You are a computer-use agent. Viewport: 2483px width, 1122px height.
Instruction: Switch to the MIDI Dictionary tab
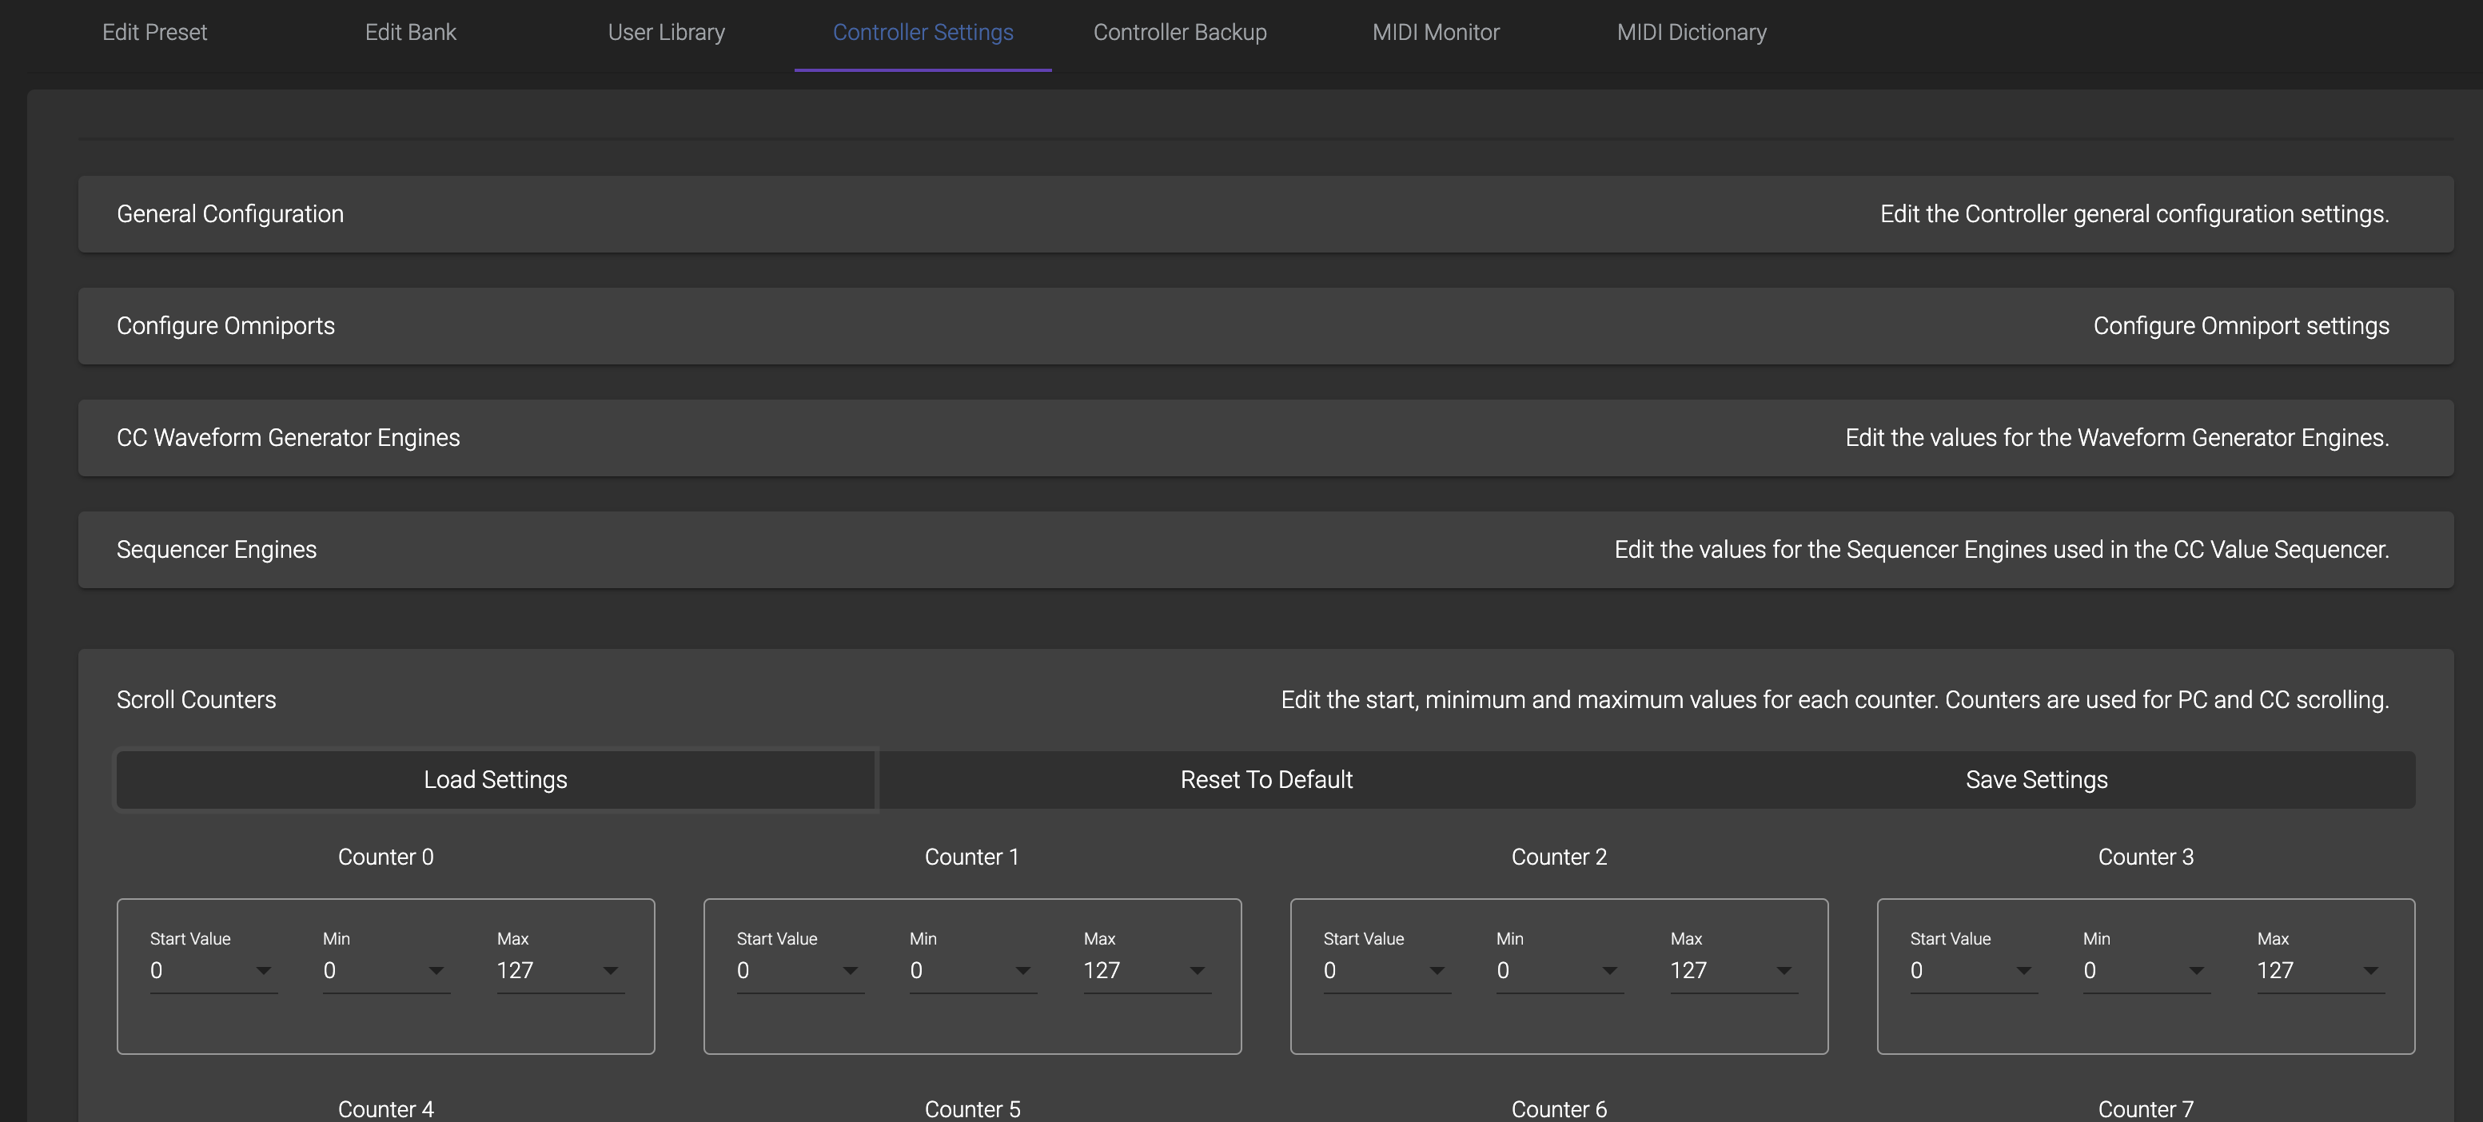[x=1691, y=33]
